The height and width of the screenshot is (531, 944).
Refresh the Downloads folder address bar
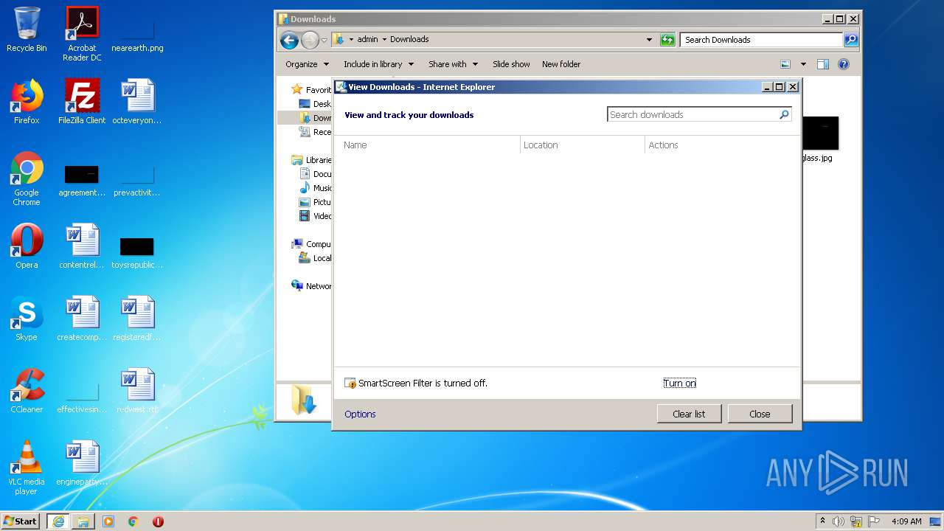click(667, 40)
